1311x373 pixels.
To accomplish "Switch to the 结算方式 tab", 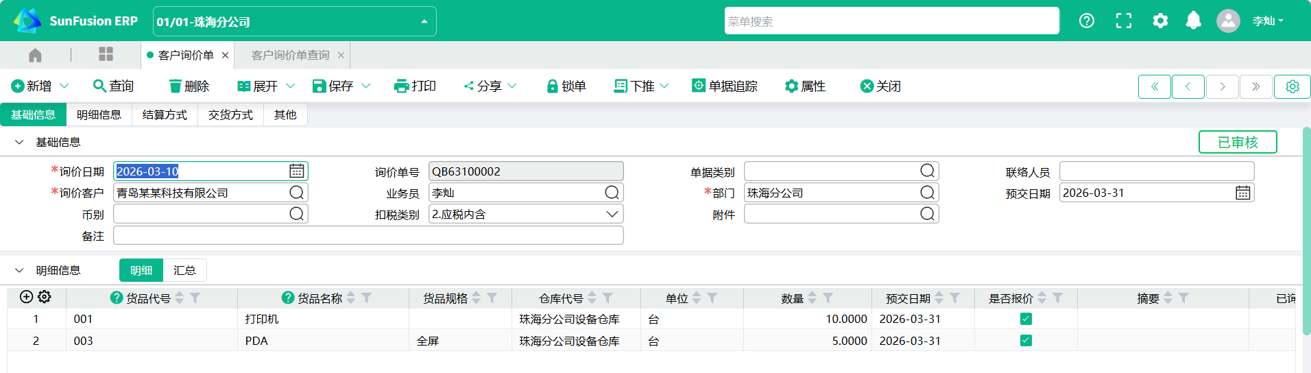I will coord(165,115).
